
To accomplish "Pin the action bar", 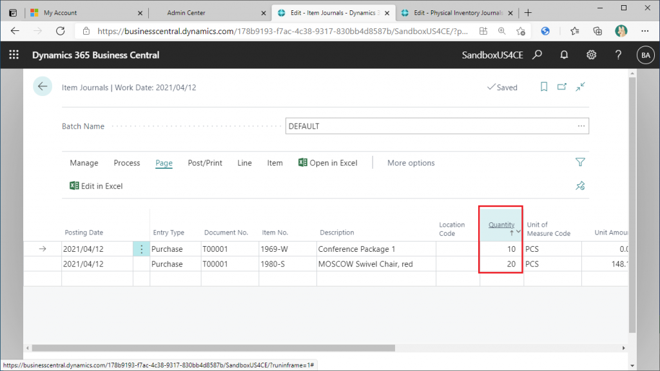I will 580,185.
